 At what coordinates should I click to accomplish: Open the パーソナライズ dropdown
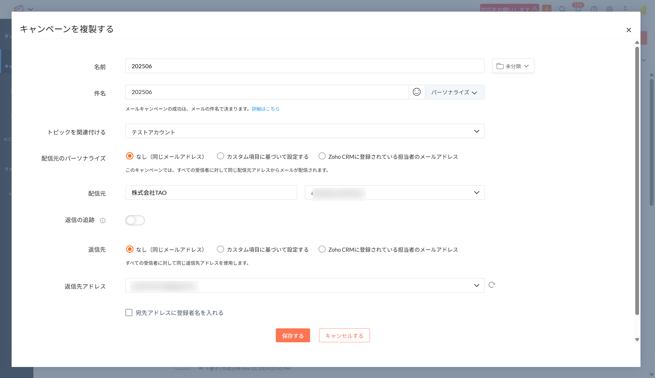coord(454,92)
